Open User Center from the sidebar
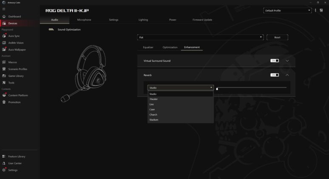 [x=15, y=163]
